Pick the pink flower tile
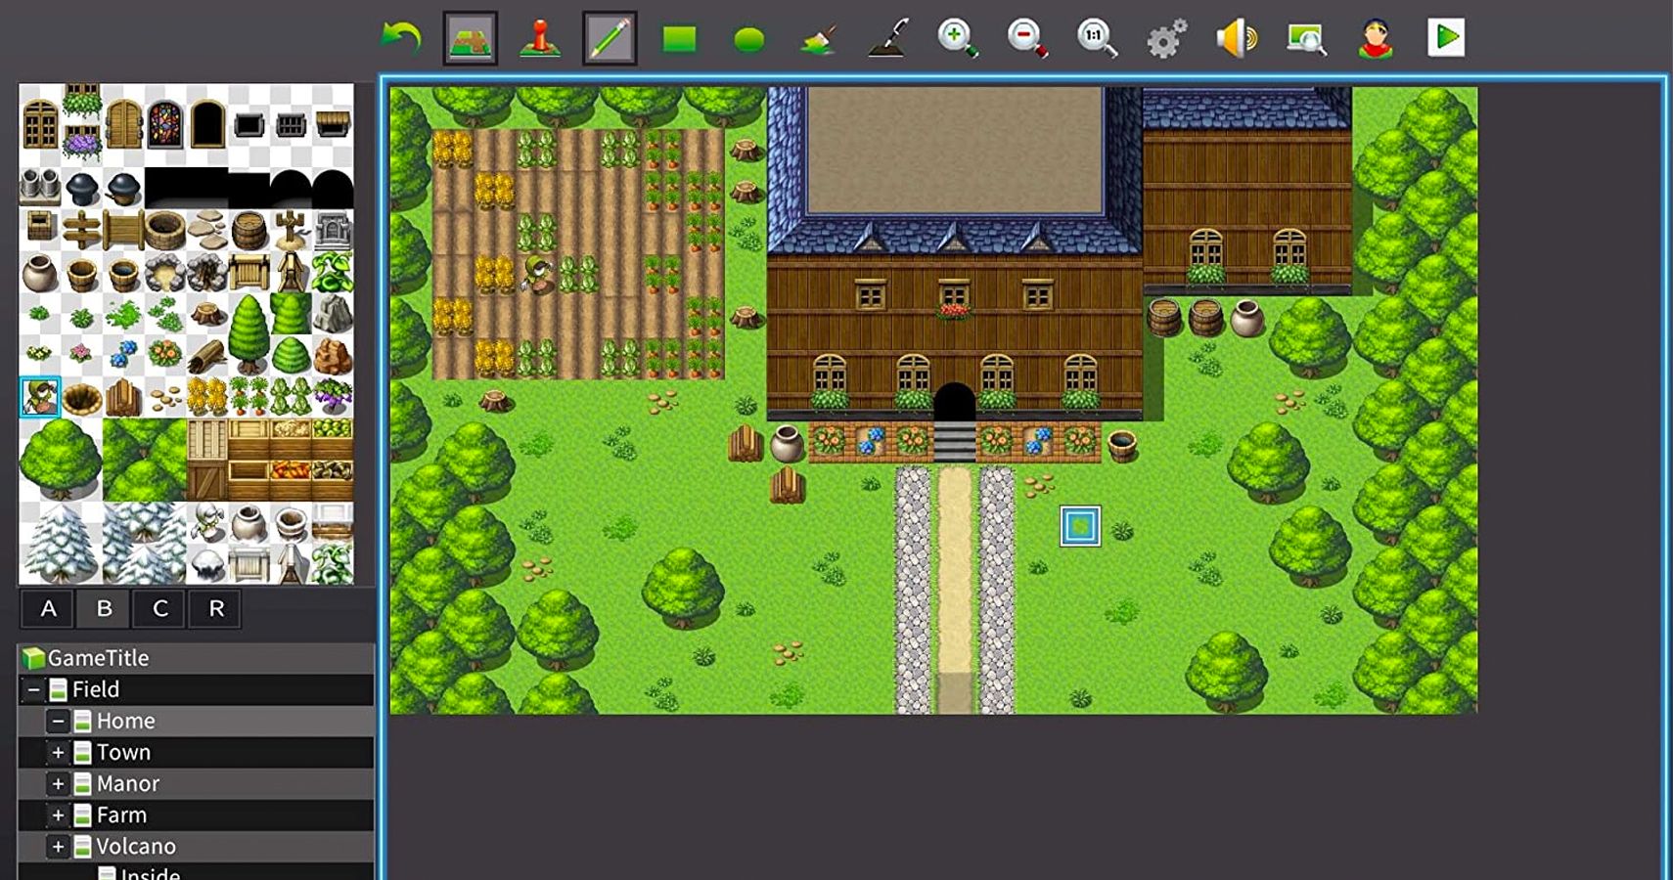The height and width of the screenshot is (880, 1673). coord(81,353)
